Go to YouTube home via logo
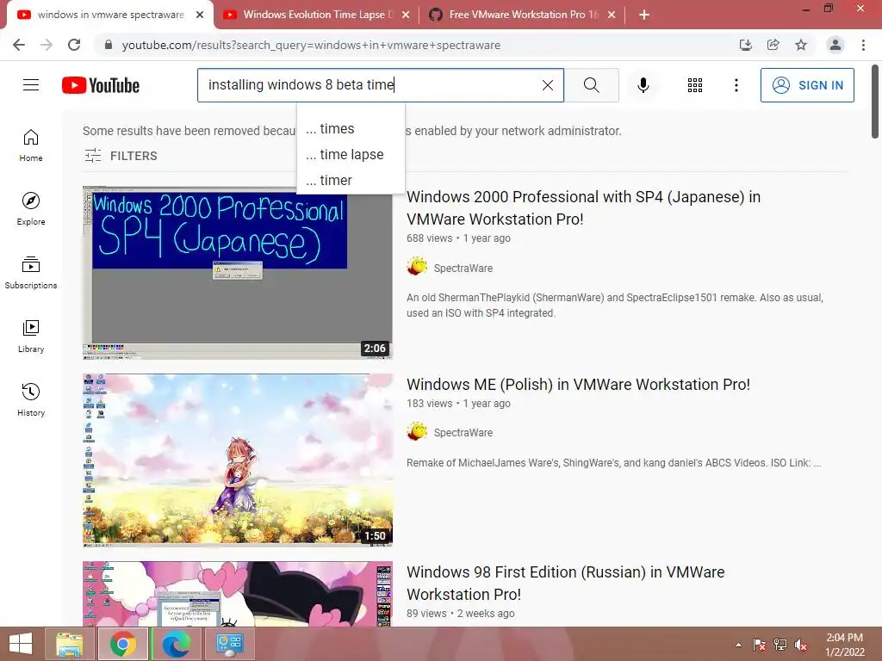Screen dimensions: 882x661 pyautogui.click(x=101, y=85)
